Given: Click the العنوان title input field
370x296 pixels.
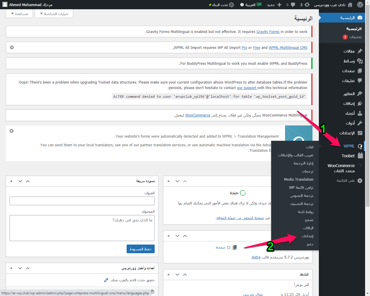Looking at the screenshot, I should (x=82, y=201).
